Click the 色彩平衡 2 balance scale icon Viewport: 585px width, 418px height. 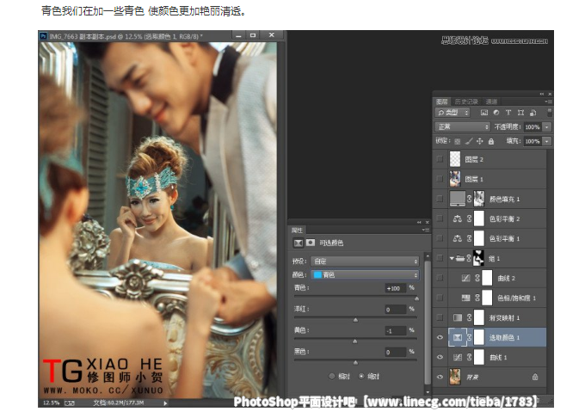point(457,218)
